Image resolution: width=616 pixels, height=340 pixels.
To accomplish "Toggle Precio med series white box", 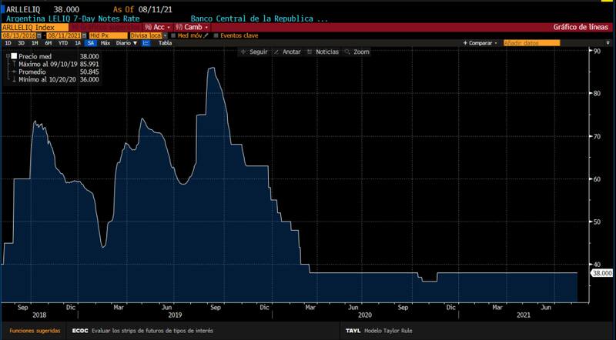I will 12,57.
